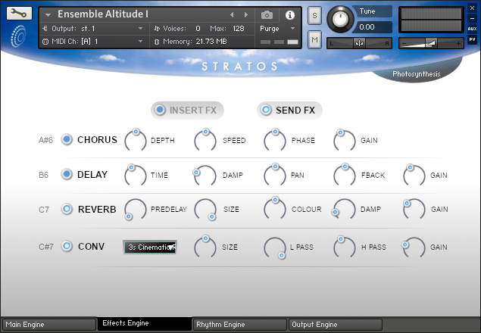Click the Chorus PHASE knob

click(275, 140)
